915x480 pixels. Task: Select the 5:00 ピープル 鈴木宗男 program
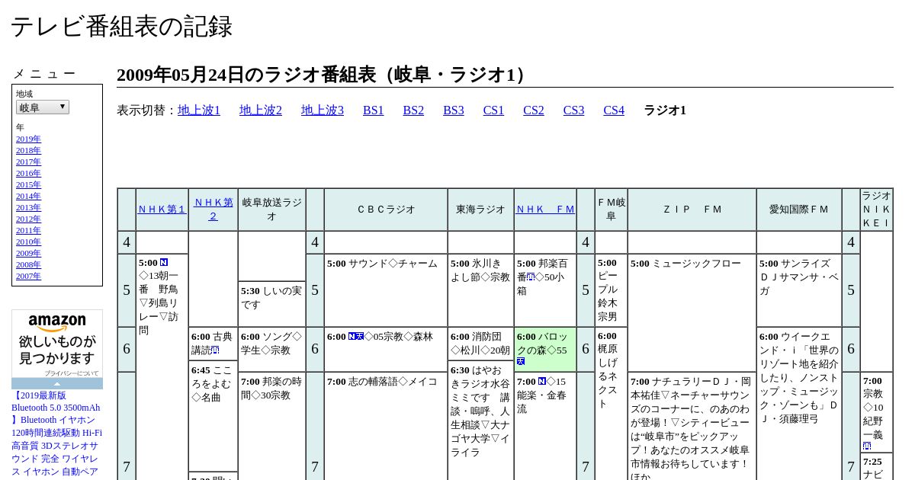(611, 290)
